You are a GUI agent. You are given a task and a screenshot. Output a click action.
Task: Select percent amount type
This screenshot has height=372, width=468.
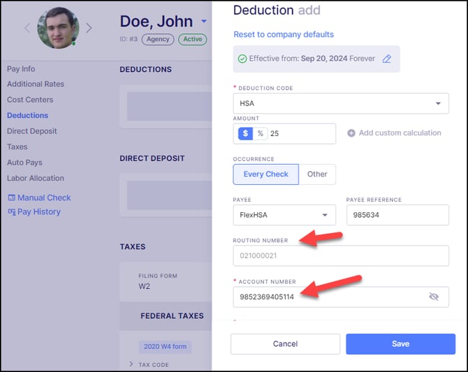(261, 133)
